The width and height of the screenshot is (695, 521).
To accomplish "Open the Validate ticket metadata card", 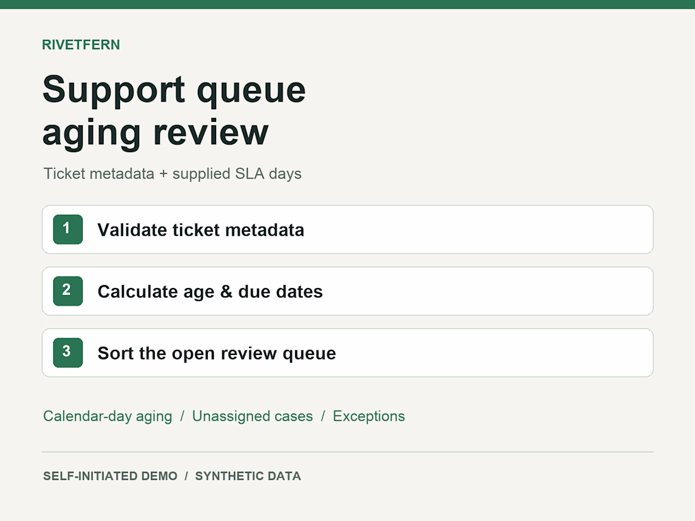I will point(347,229).
